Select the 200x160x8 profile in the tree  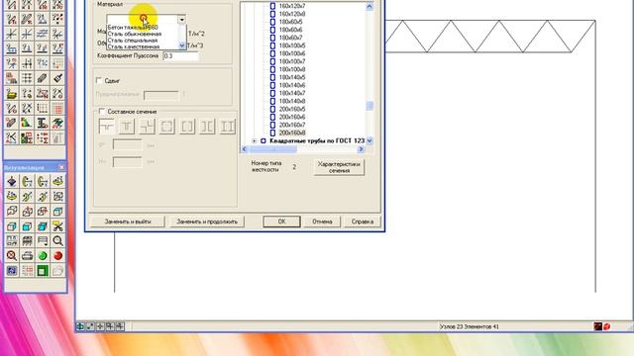click(x=292, y=133)
